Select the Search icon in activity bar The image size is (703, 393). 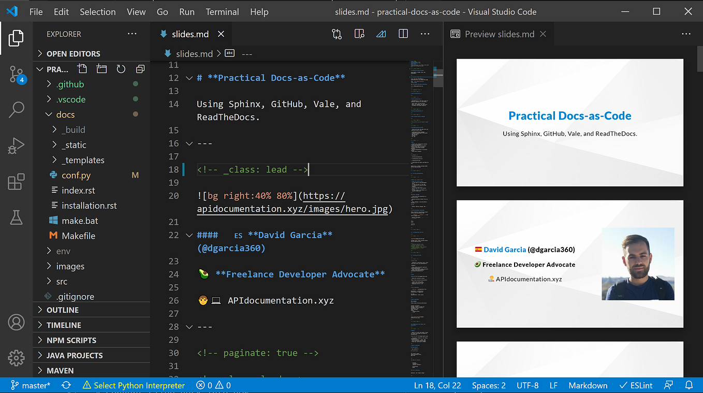pyautogui.click(x=16, y=109)
